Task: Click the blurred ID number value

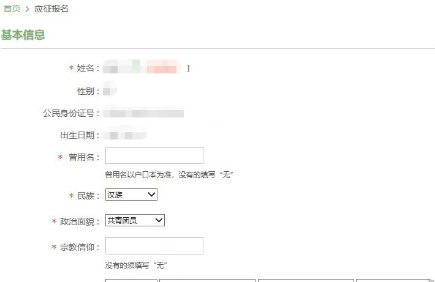Action: coord(143,113)
